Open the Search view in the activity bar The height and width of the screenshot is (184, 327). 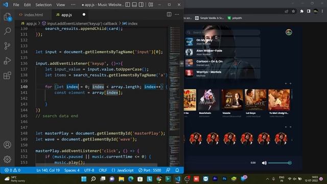[7, 31]
